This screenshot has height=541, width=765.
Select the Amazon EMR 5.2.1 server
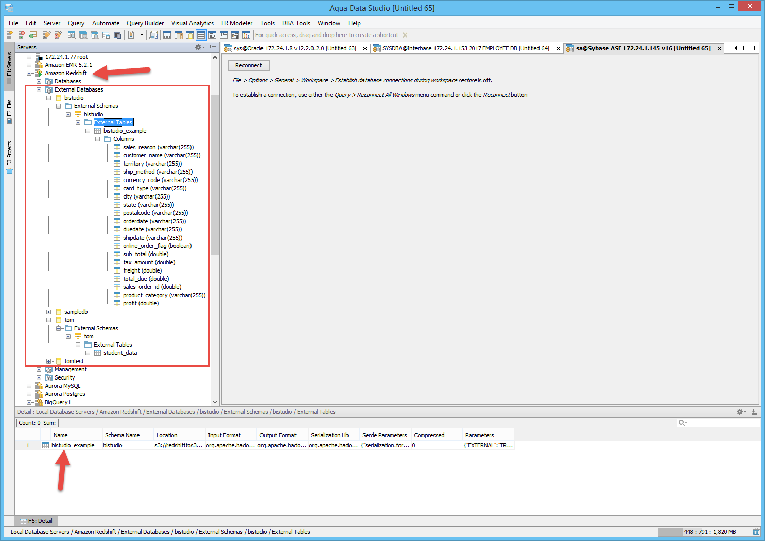point(68,65)
